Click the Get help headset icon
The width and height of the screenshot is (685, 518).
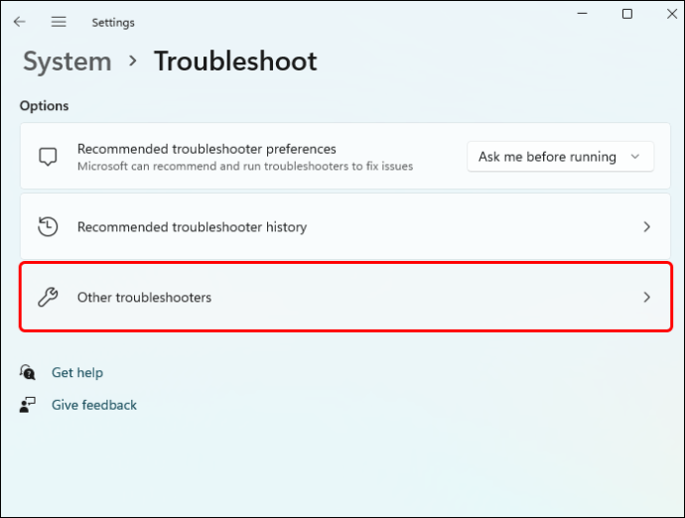[x=28, y=373]
